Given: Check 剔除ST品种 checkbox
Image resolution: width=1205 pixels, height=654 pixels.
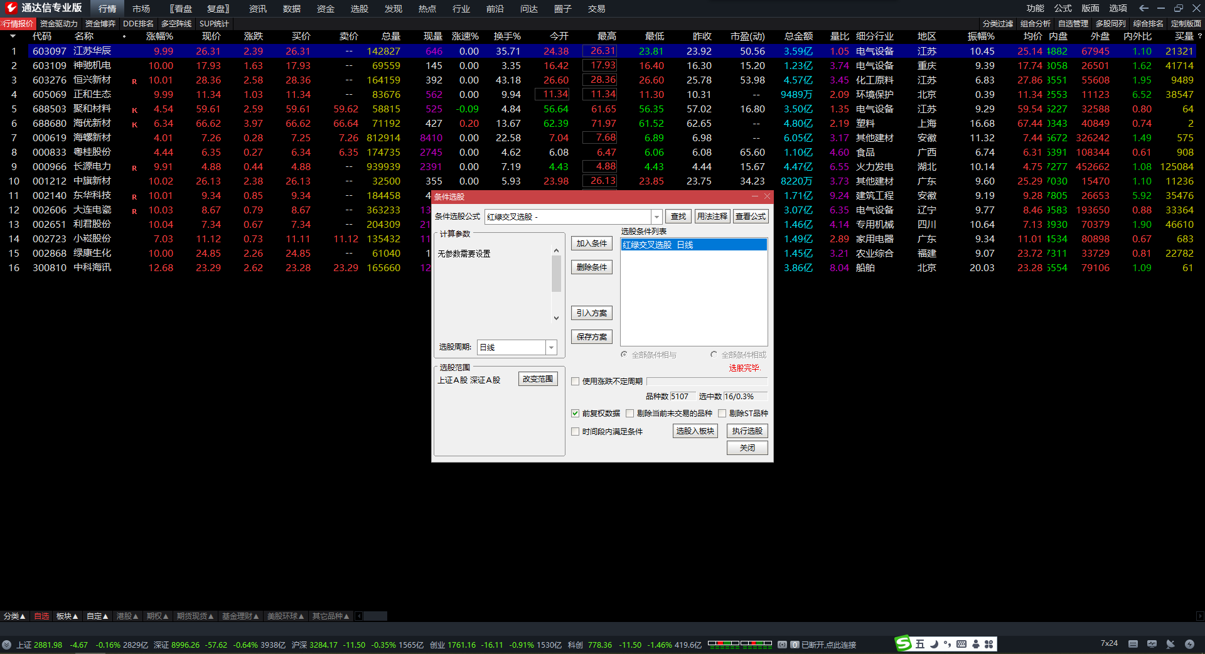Looking at the screenshot, I should [722, 413].
